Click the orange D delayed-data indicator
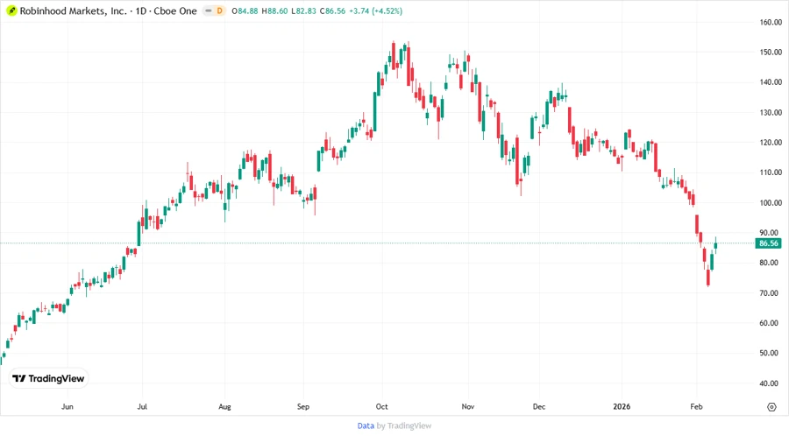 coord(220,11)
